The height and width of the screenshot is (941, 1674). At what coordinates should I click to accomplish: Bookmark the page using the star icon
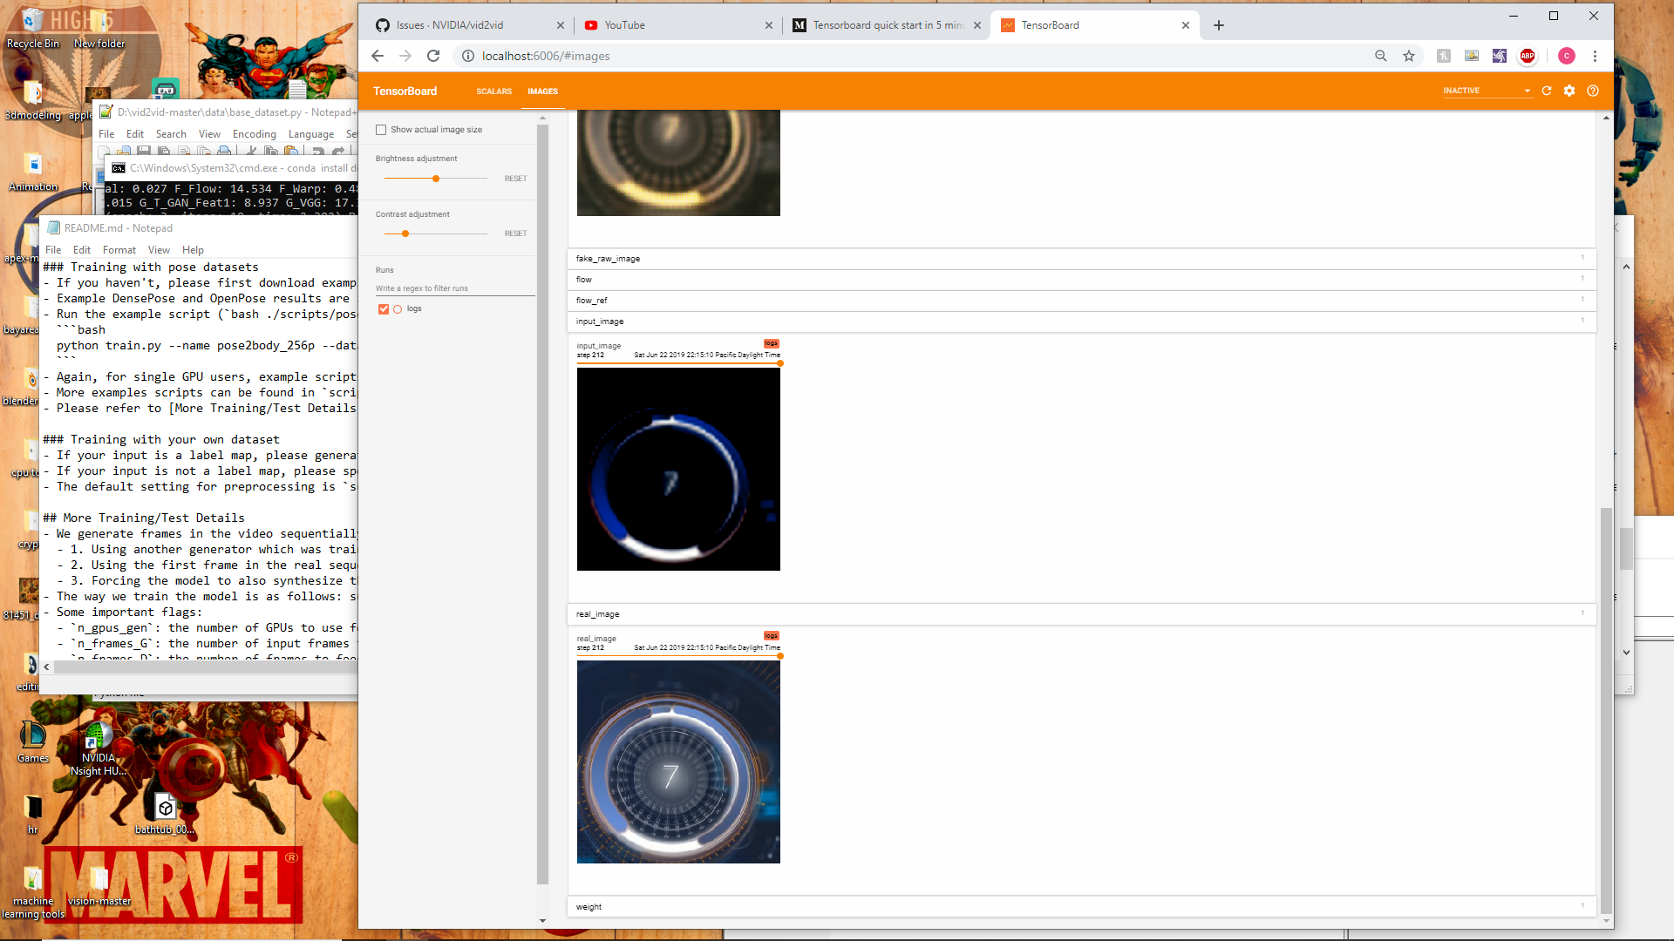coord(1409,56)
